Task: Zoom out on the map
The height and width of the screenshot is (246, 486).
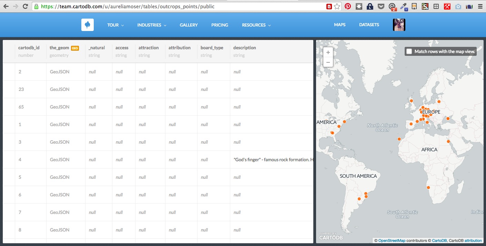Action: click(328, 62)
